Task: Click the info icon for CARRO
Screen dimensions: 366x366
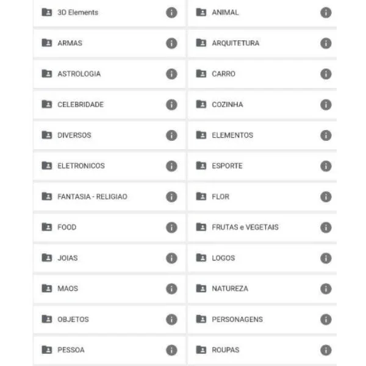Action: click(x=326, y=74)
